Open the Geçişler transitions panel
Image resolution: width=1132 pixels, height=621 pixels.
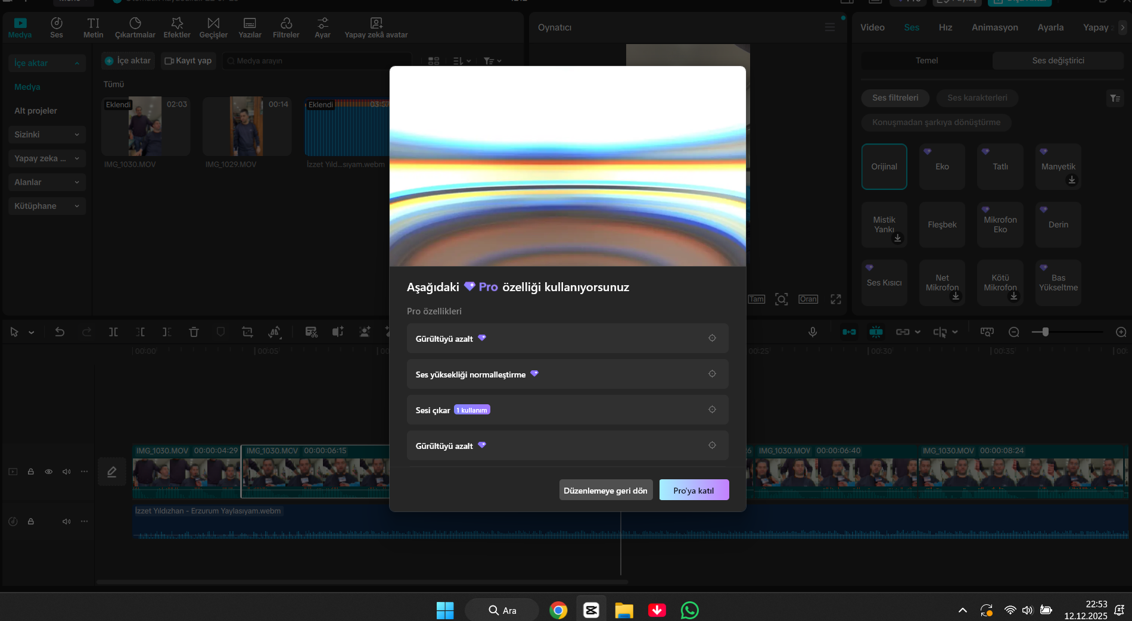coord(213,27)
